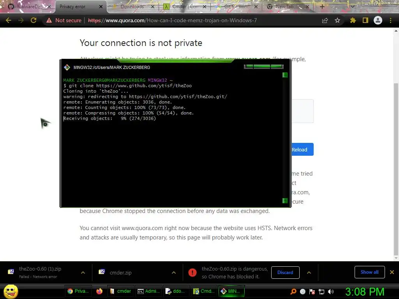Expand options for theZoo-0.60 (1).zip

[x=83, y=273]
